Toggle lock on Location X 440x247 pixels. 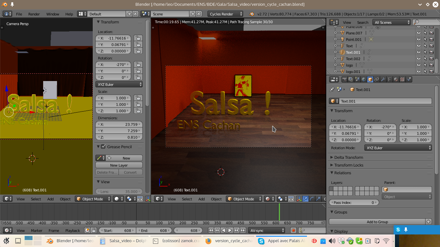point(138,38)
